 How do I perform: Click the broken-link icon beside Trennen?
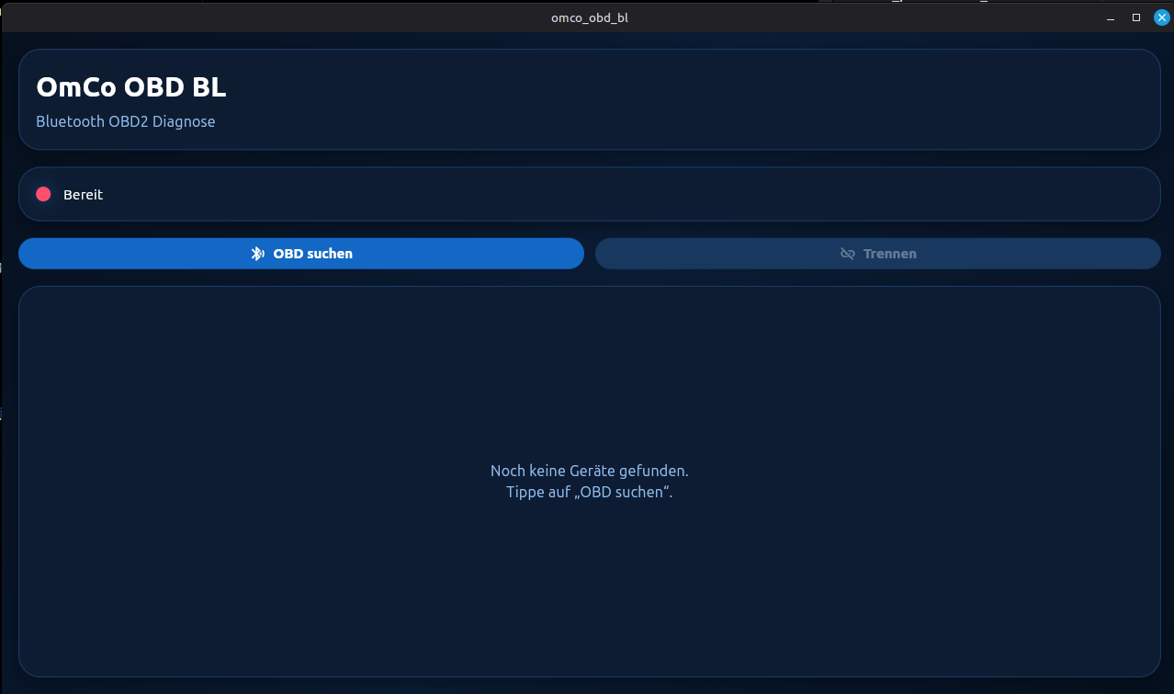point(848,254)
